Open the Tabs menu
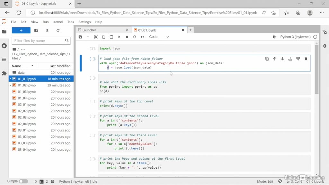The height and width of the screenshot is (185, 329). (x=70, y=22)
